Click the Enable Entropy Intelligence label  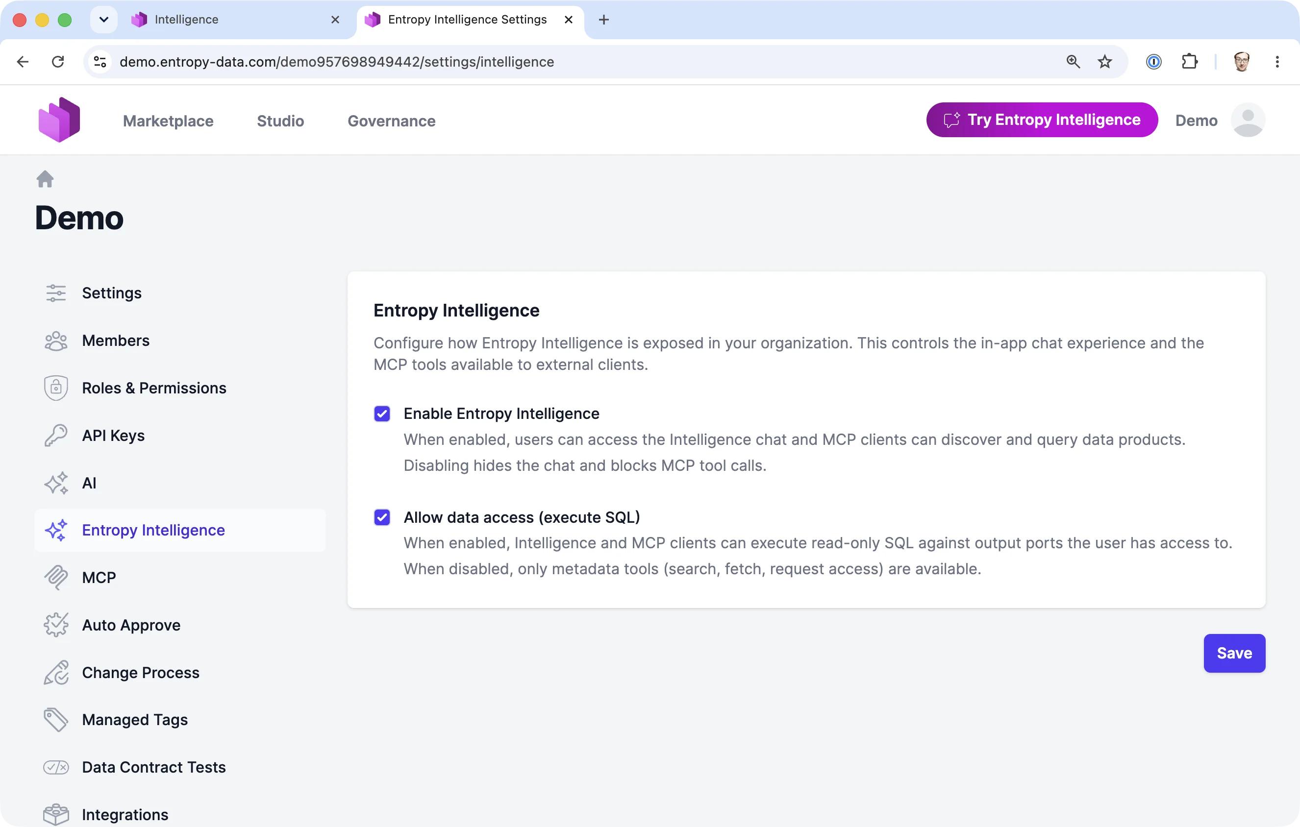[x=501, y=414]
